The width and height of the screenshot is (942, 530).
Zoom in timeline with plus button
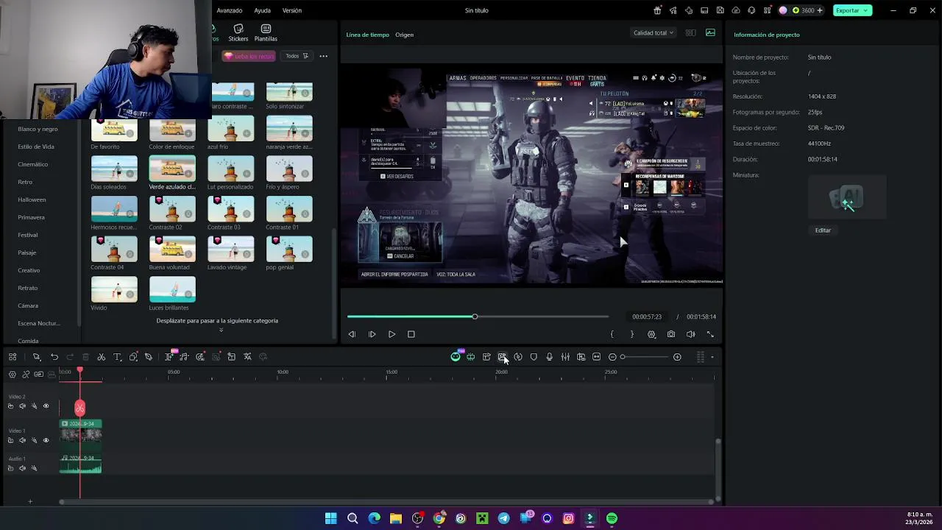[x=677, y=357]
